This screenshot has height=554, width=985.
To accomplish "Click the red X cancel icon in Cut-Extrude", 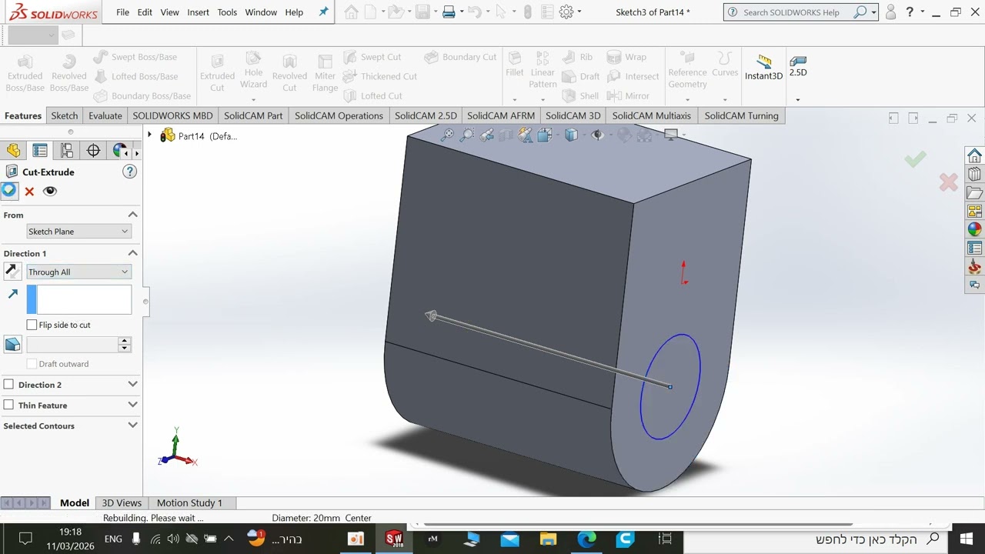I will click(x=29, y=192).
